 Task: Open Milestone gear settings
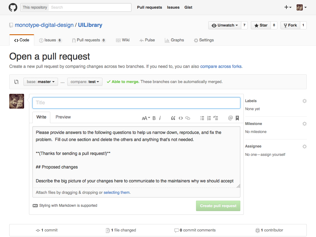(x=305, y=123)
